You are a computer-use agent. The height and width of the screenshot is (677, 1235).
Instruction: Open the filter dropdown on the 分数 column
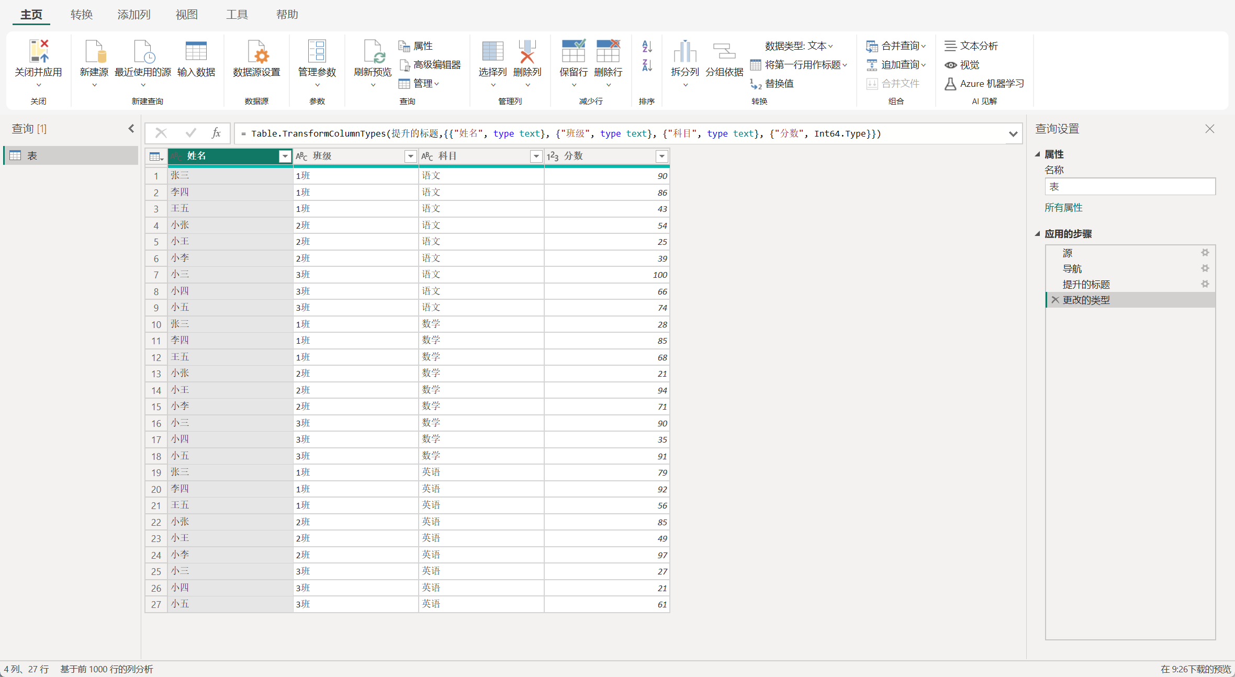(x=661, y=156)
